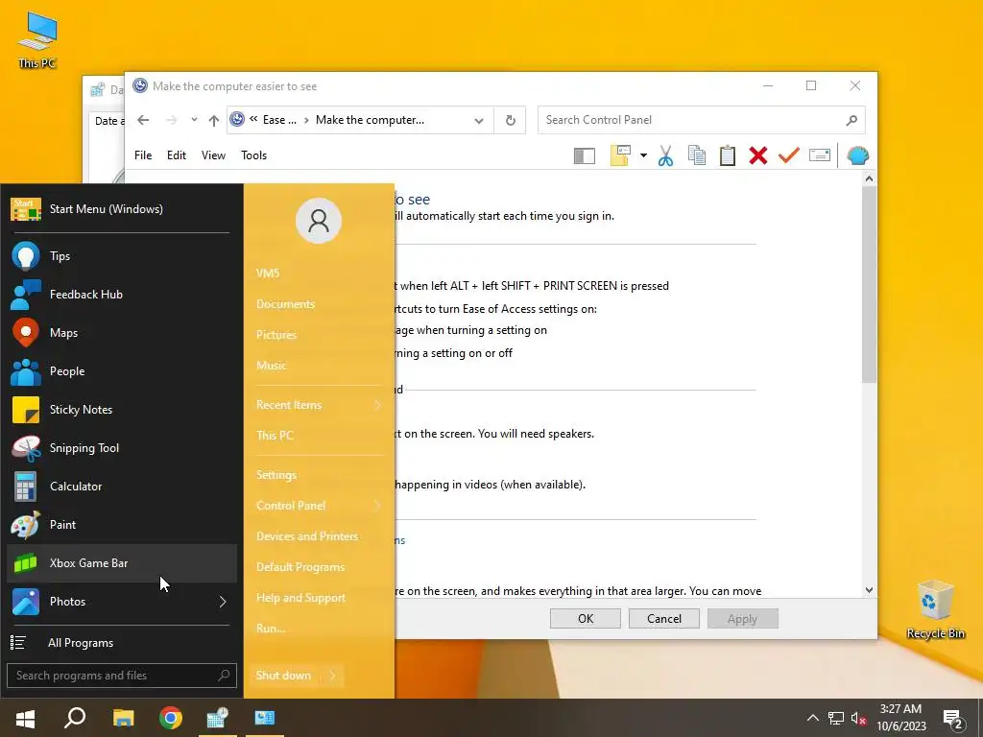The height and width of the screenshot is (737, 983).
Task: Open the Photos app
Action: (x=121, y=601)
